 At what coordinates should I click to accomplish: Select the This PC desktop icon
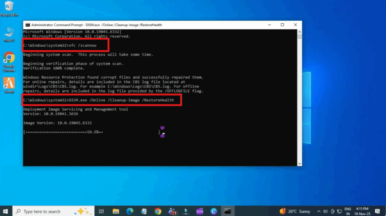(x=9, y=34)
